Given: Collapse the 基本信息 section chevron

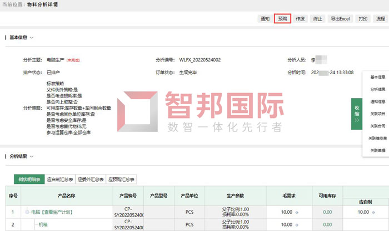Looking at the screenshot, I should pyautogui.click(x=32, y=38).
